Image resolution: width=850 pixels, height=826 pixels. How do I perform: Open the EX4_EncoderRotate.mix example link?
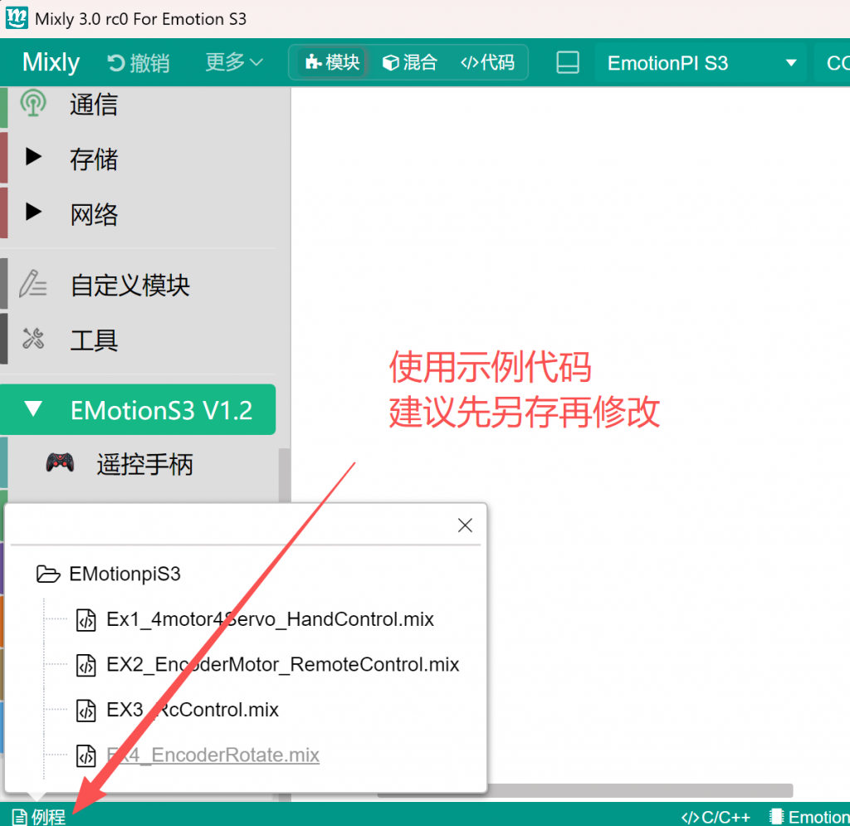coord(212,755)
